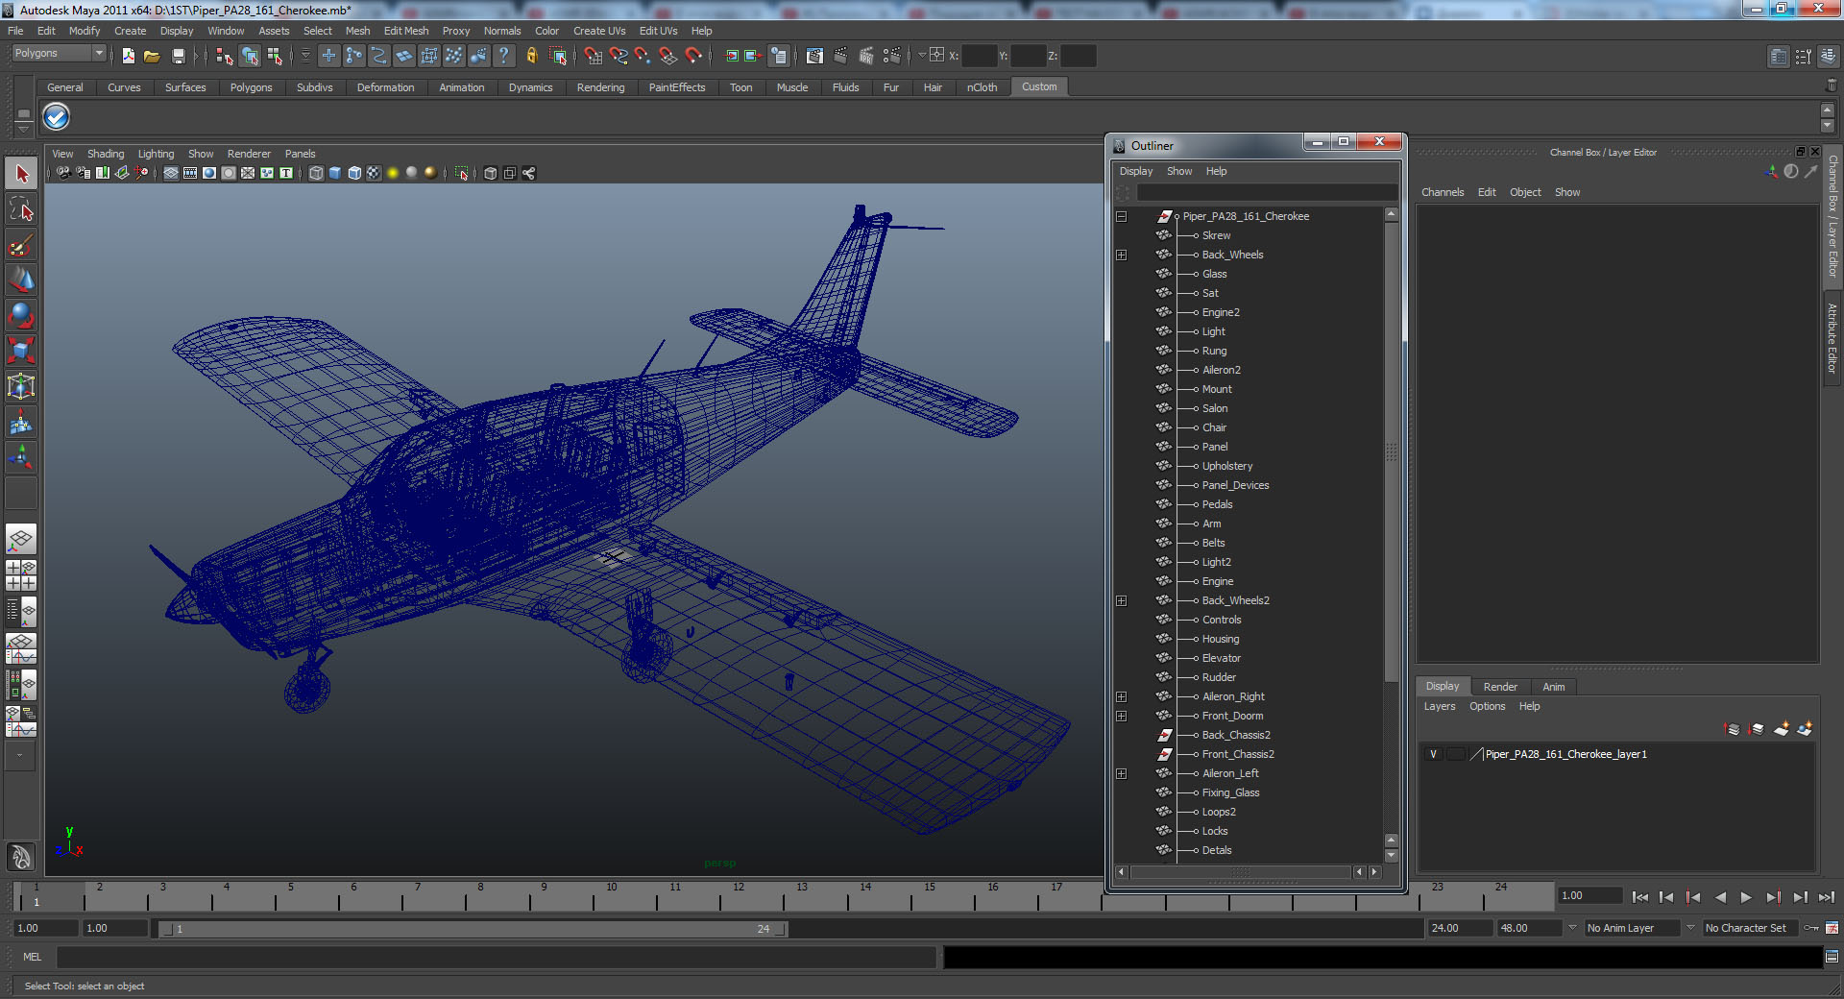Open the Anim Layer dropdown arrow
Image resolution: width=1844 pixels, height=999 pixels.
tap(1572, 928)
